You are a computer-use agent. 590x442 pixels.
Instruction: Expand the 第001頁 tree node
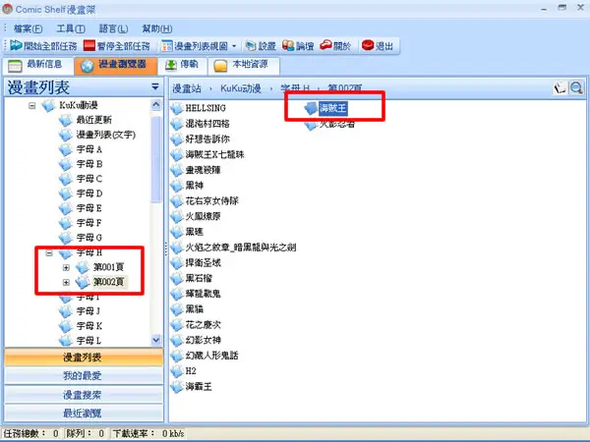tap(66, 267)
